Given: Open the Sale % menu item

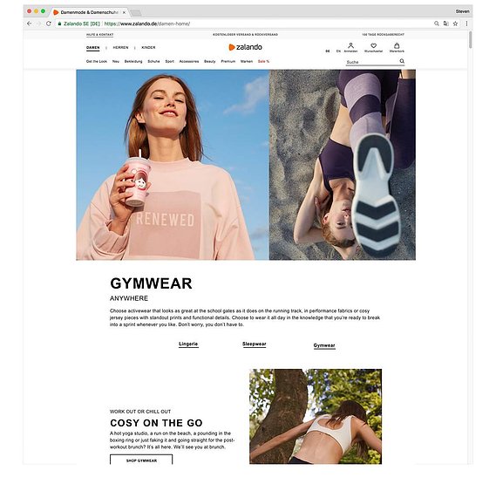Looking at the screenshot, I should 263,61.
